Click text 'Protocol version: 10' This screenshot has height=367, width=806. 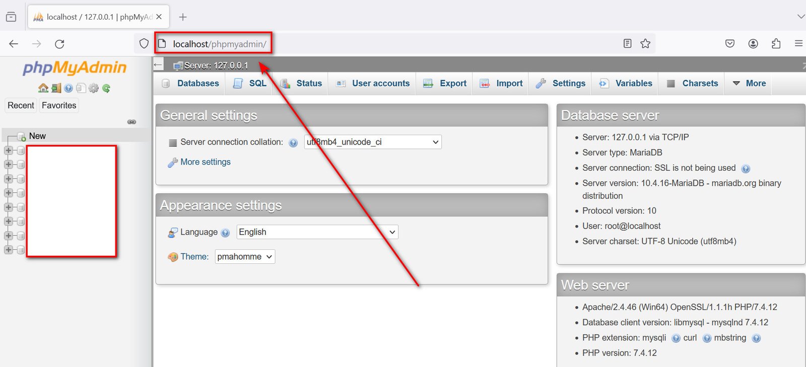[619, 211]
